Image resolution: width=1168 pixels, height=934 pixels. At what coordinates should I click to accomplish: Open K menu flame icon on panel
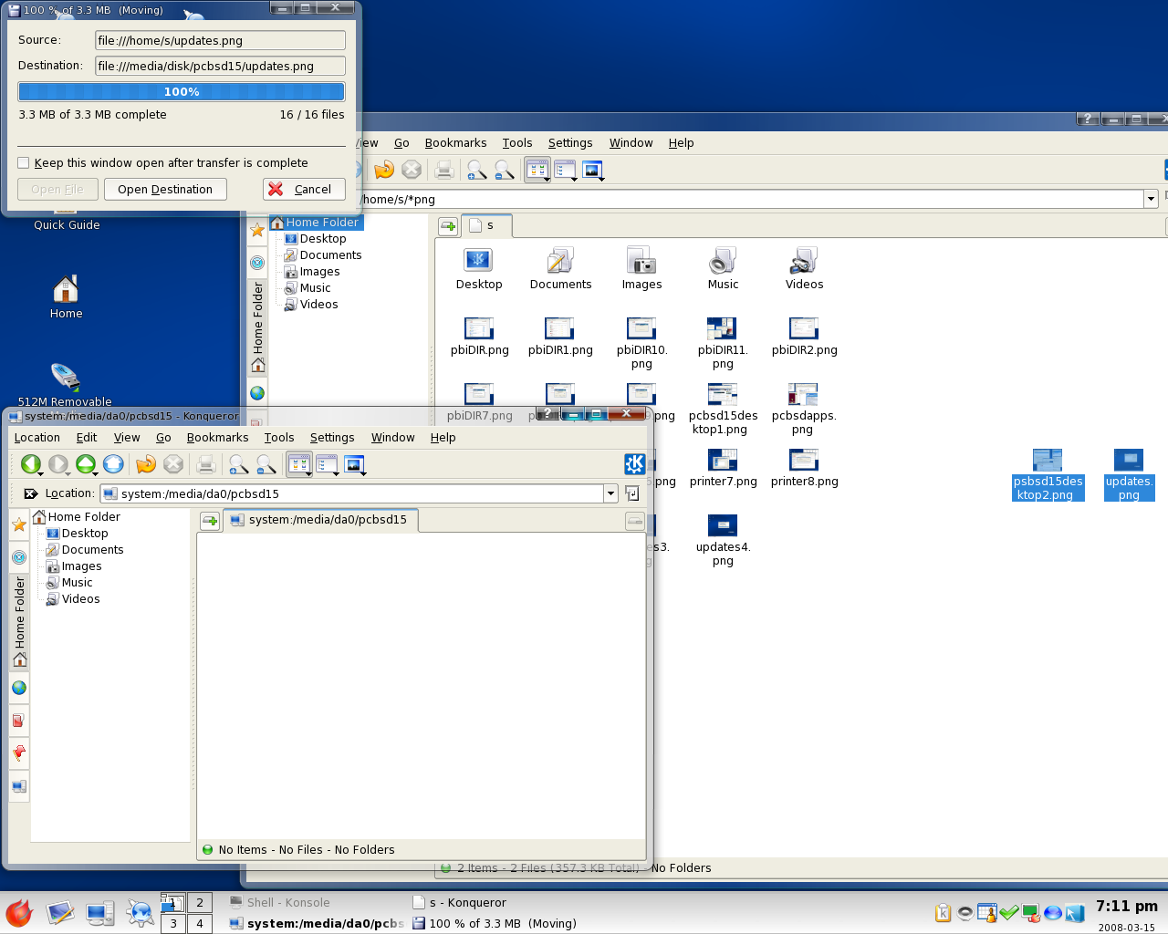[19, 913]
